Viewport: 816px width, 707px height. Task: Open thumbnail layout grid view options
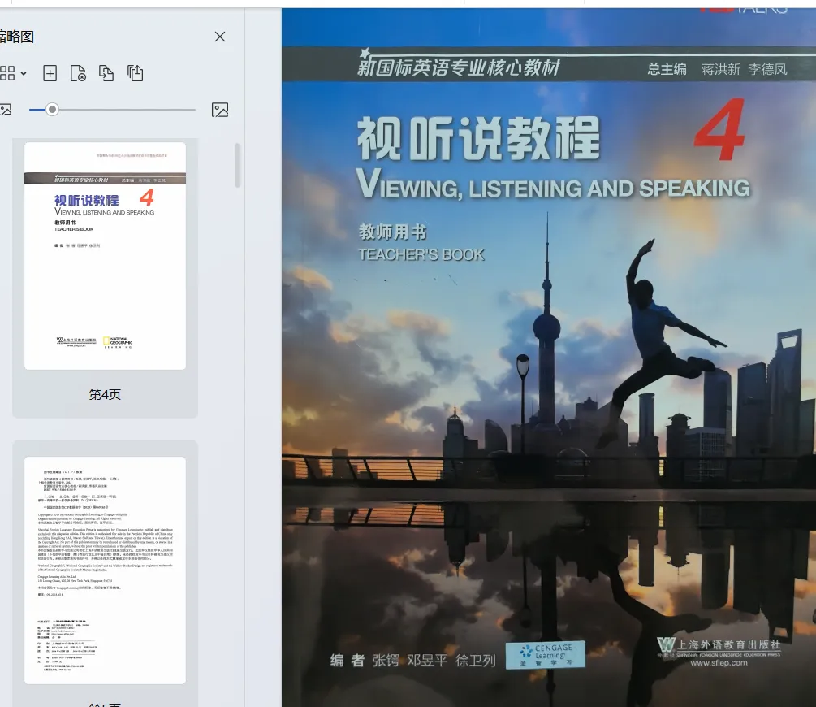[x=12, y=73]
